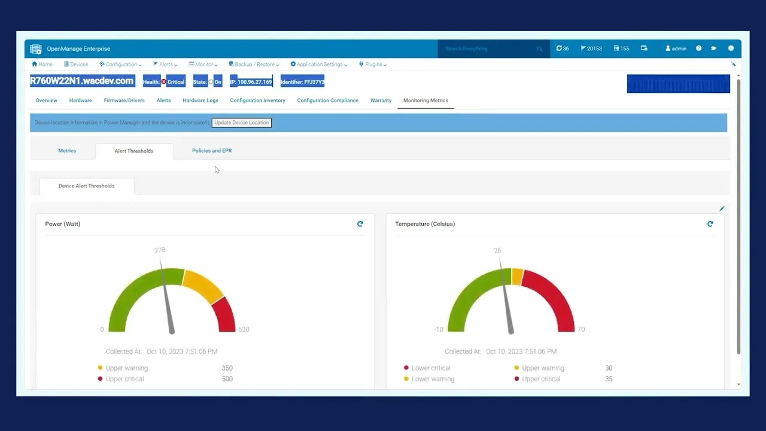Refresh the Power (Watt) gauge
Screen dimensions: 766x431
pos(360,224)
